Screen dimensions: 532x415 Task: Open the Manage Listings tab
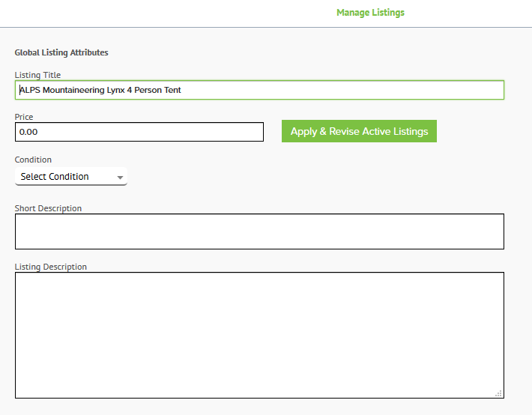[370, 13]
